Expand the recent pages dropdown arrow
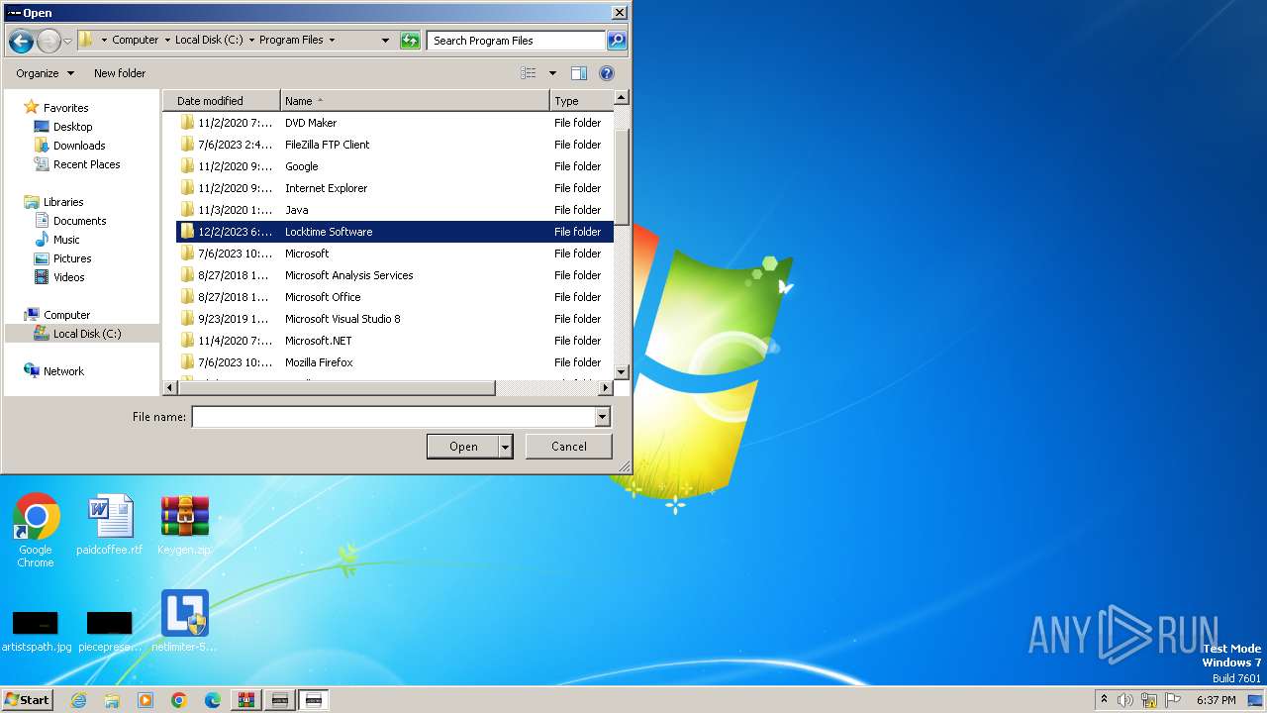 pyautogui.click(x=67, y=41)
